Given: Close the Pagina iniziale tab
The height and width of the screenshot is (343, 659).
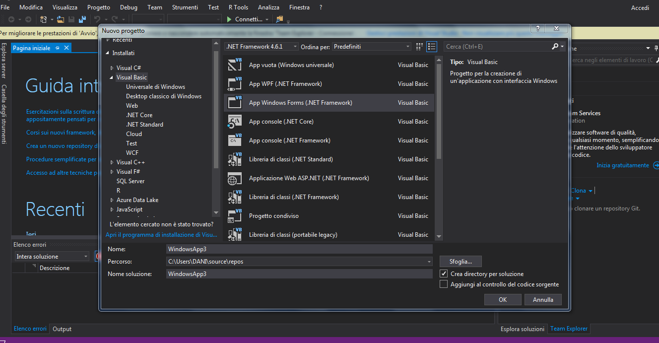Looking at the screenshot, I should coord(66,48).
